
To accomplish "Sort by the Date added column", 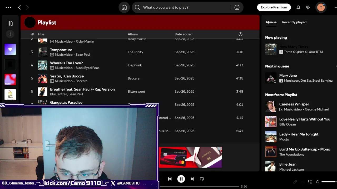I will [x=184, y=34].
